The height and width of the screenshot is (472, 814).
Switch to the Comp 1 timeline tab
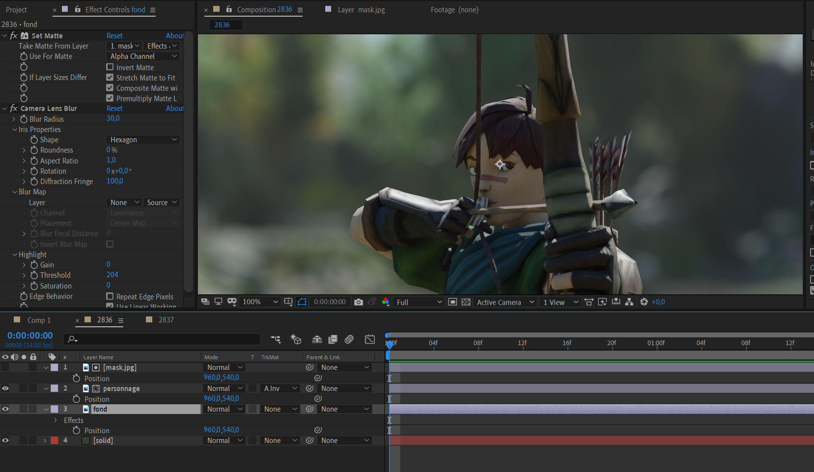click(39, 320)
